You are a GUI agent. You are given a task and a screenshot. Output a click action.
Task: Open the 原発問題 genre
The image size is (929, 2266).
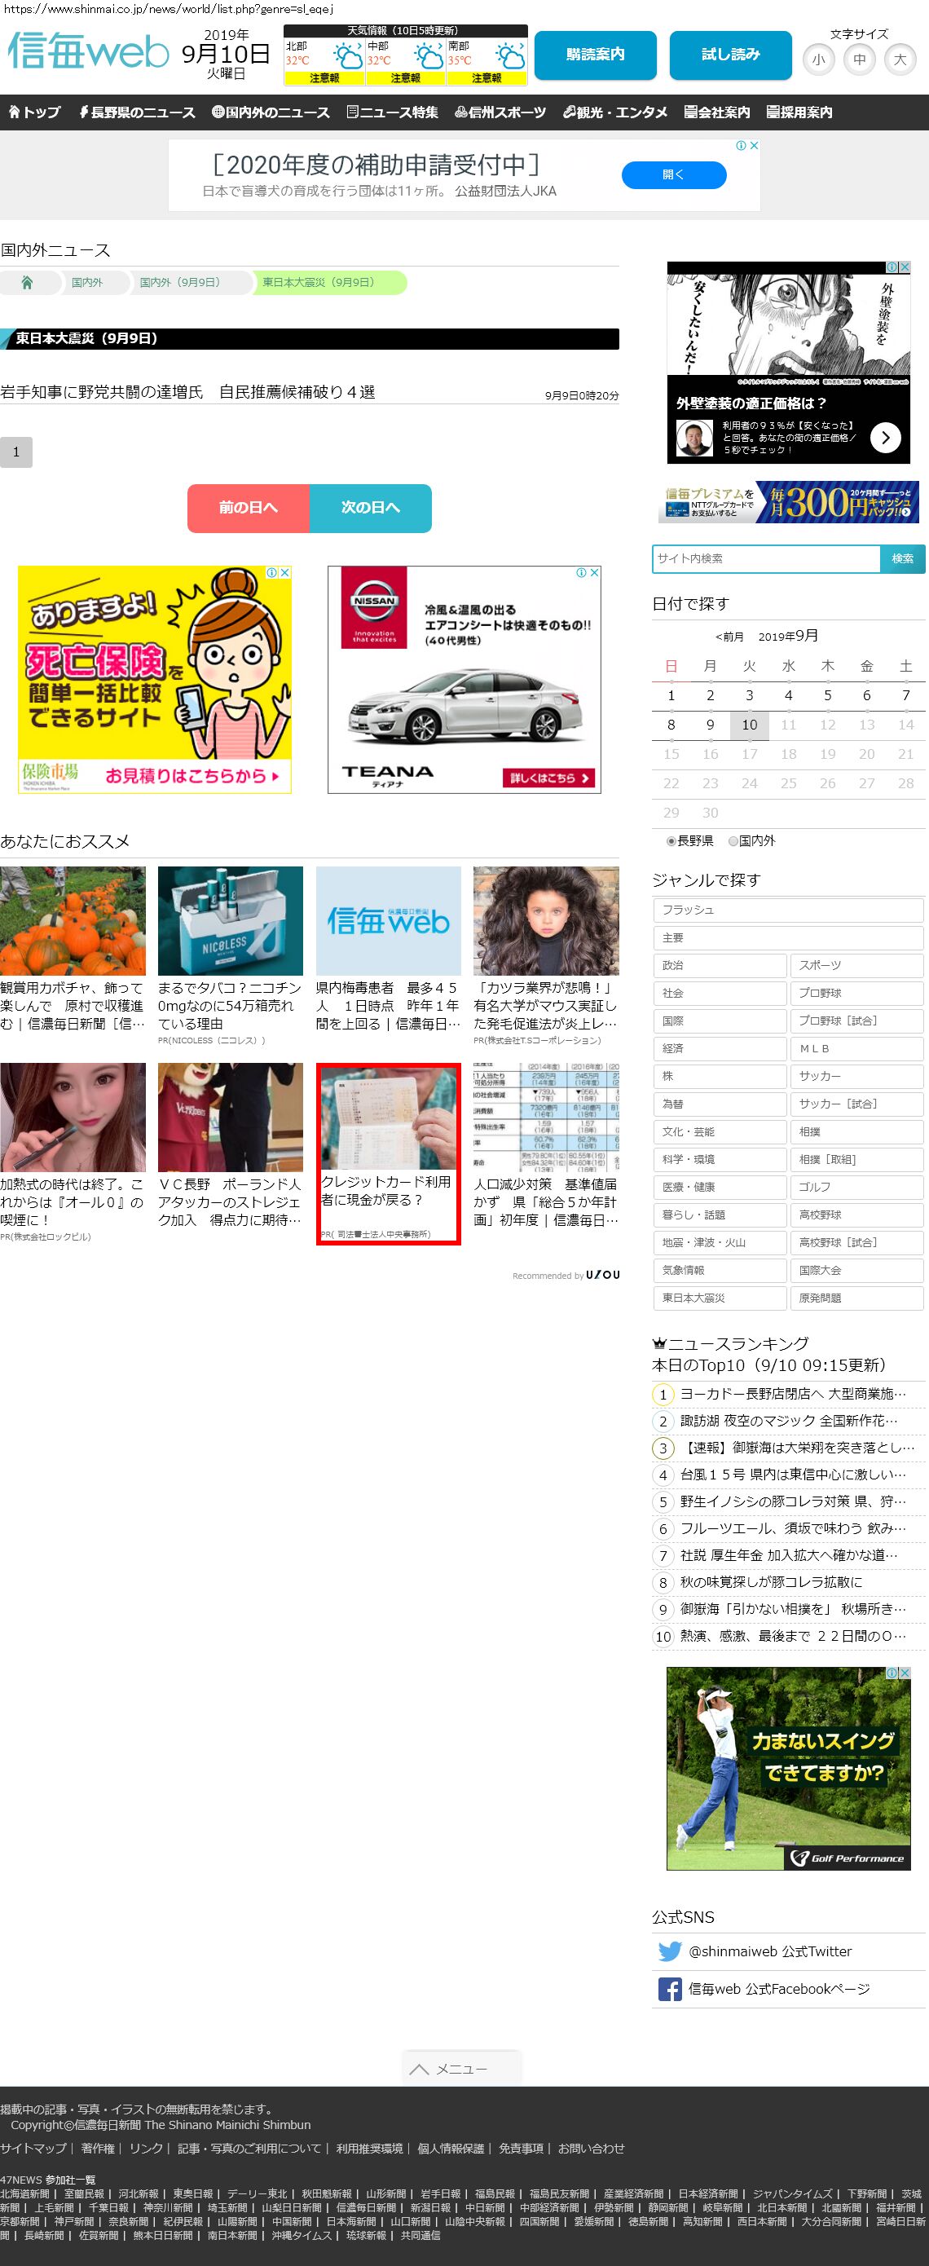pyautogui.click(x=856, y=1298)
